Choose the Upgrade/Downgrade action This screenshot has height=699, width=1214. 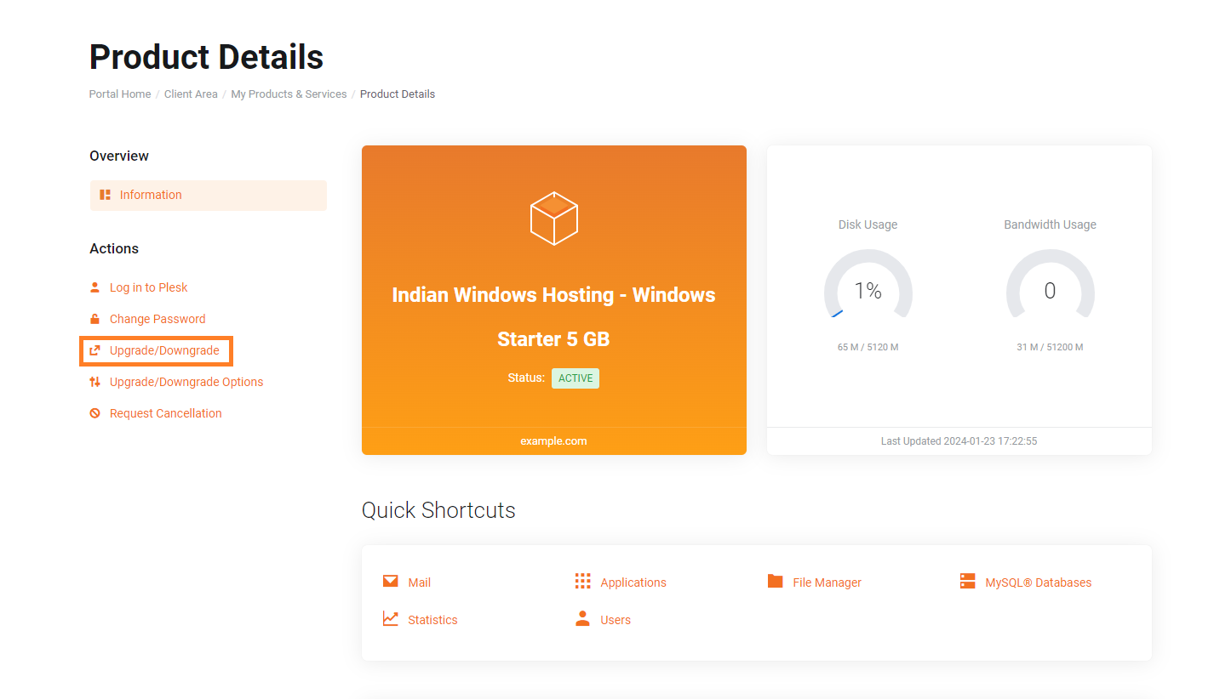point(164,350)
